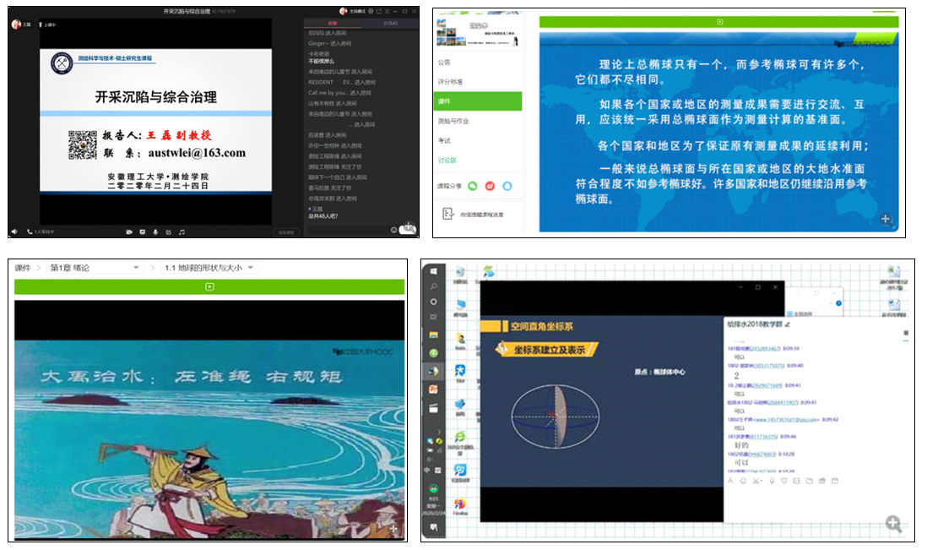Select 讨论区 in the course sidebar

[x=447, y=160]
